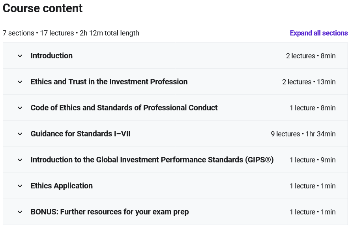Click chevron beside Code of Ethics section
Screen dimensions: 350x229
pos(20,108)
